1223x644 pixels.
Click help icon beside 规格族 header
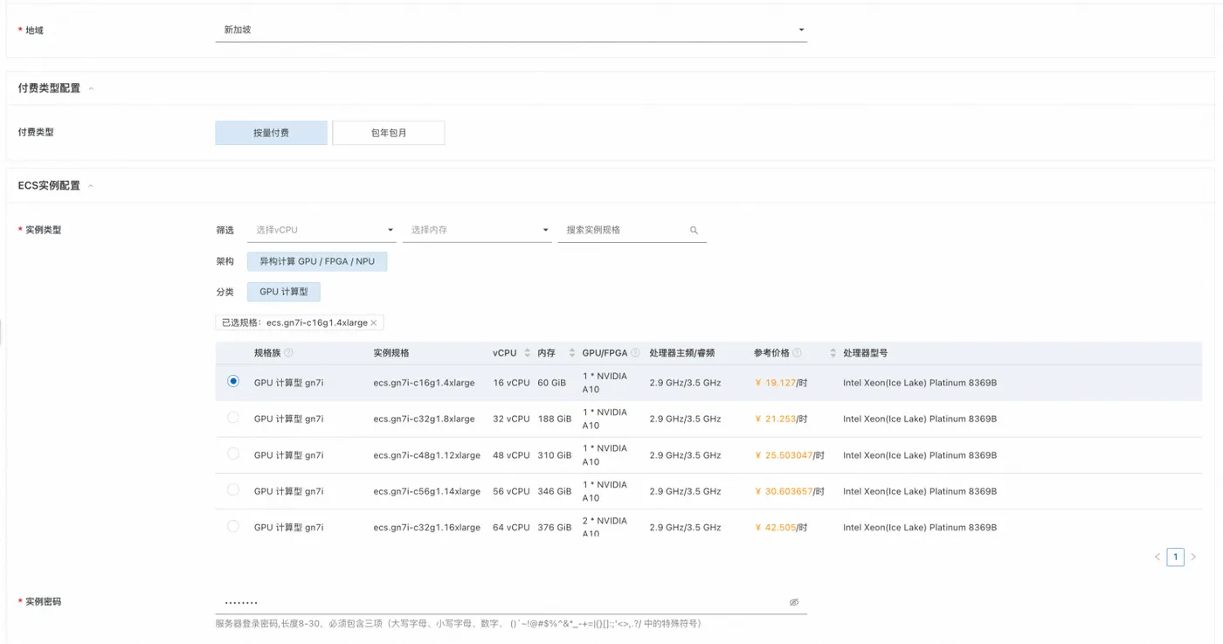pyautogui.click(x=288, y=353)
